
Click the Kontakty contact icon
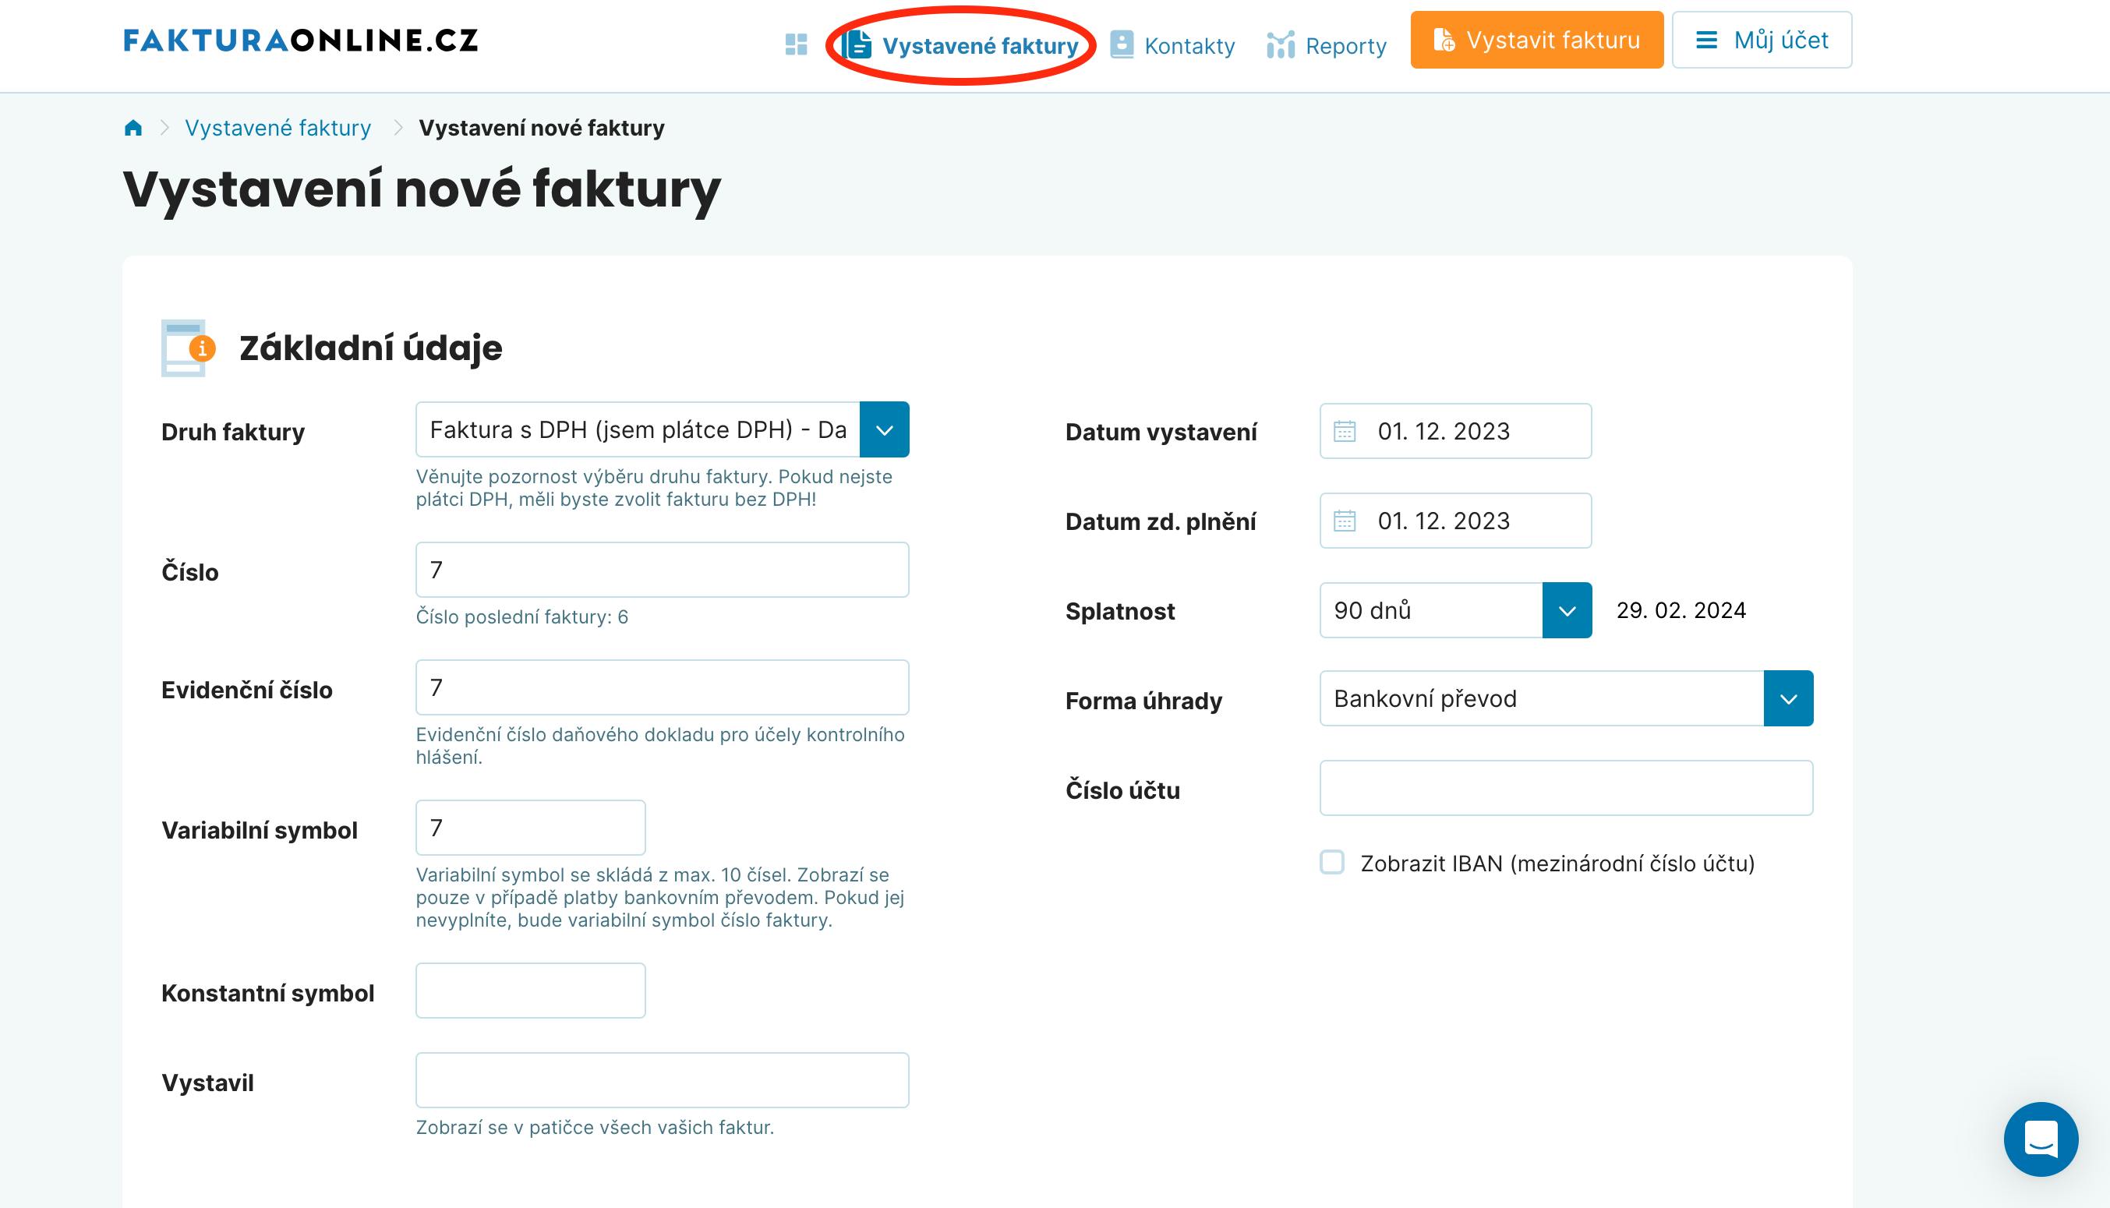(1122, 44)
